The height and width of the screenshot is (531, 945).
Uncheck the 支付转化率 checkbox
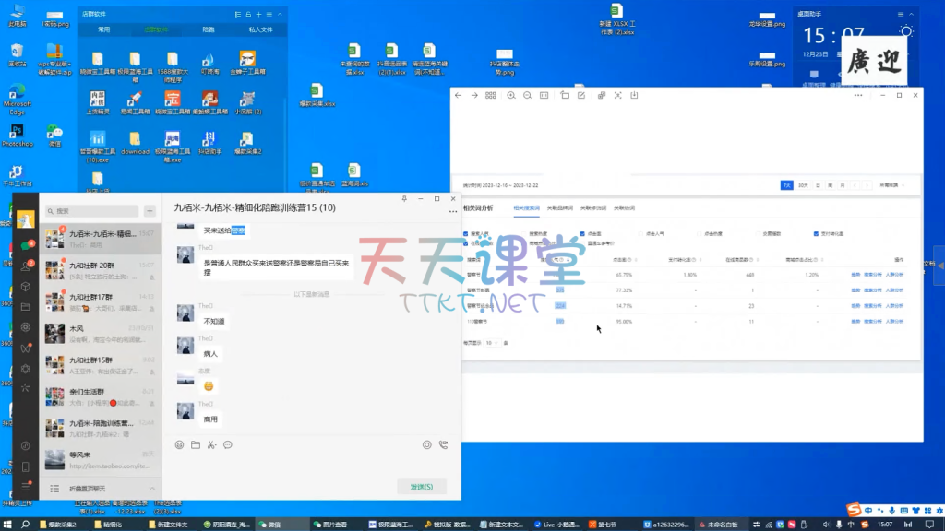point(818,234)
